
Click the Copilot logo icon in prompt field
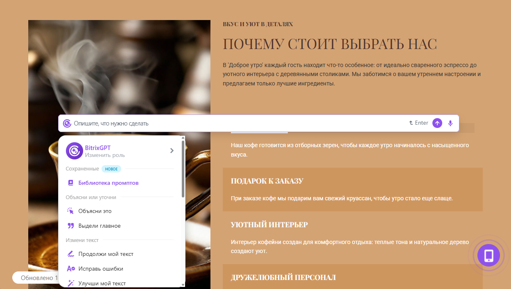coord(67,123)
